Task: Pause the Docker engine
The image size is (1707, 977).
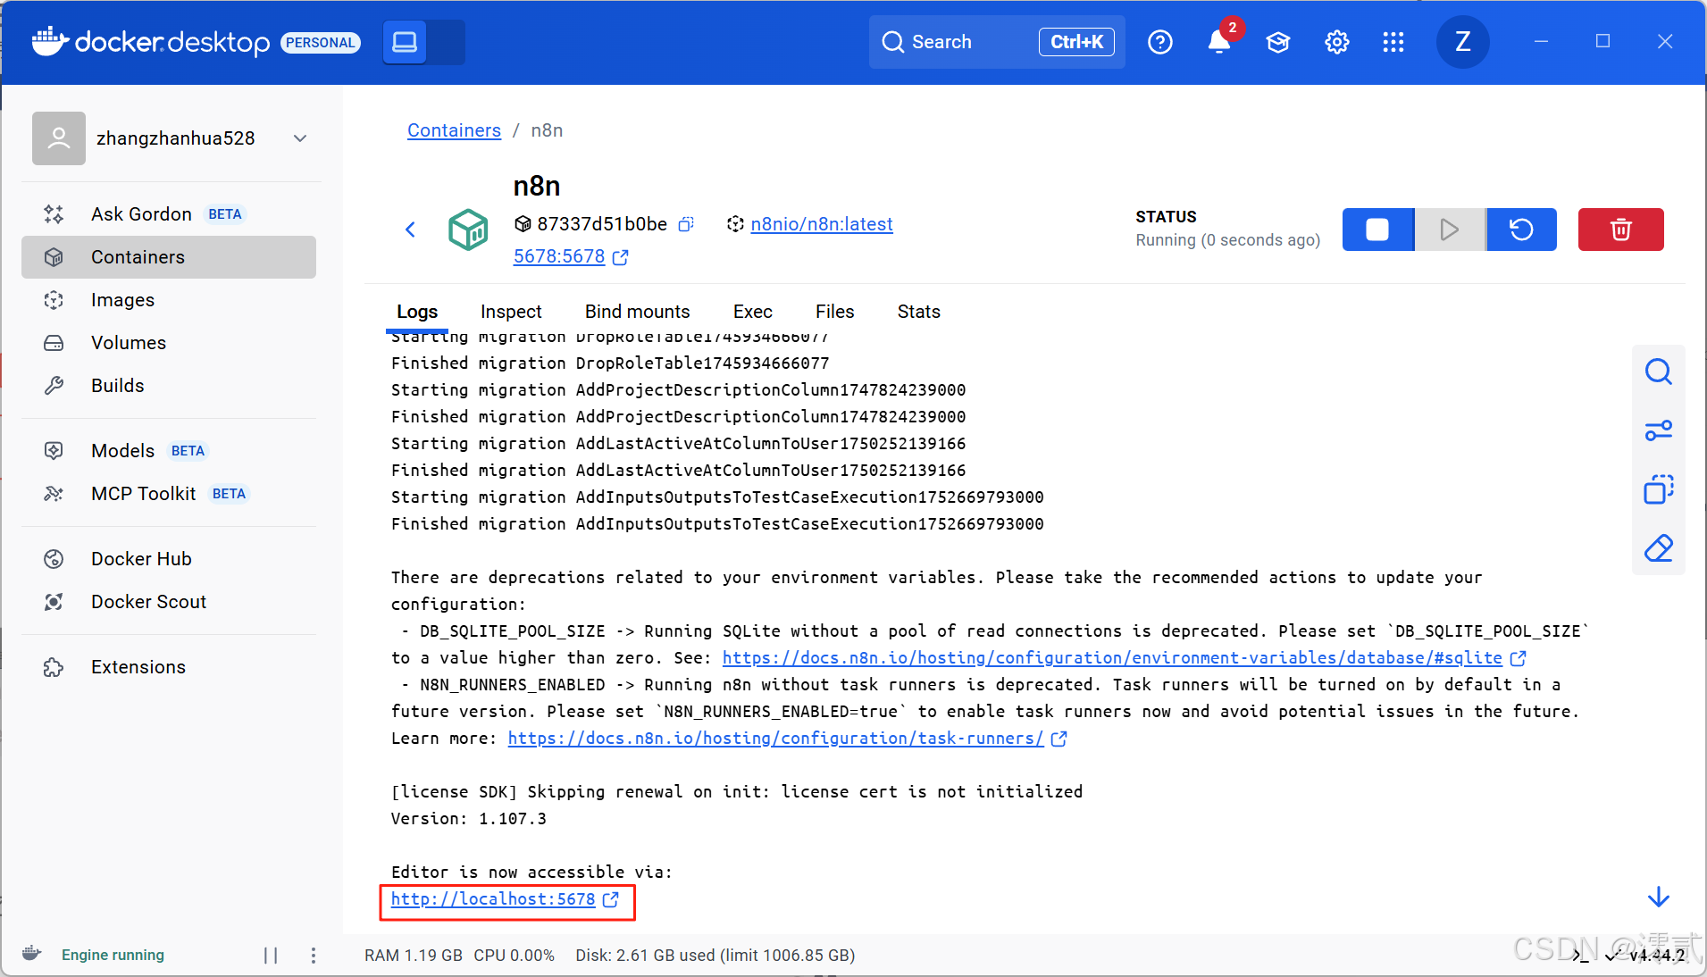Action: 271,956
